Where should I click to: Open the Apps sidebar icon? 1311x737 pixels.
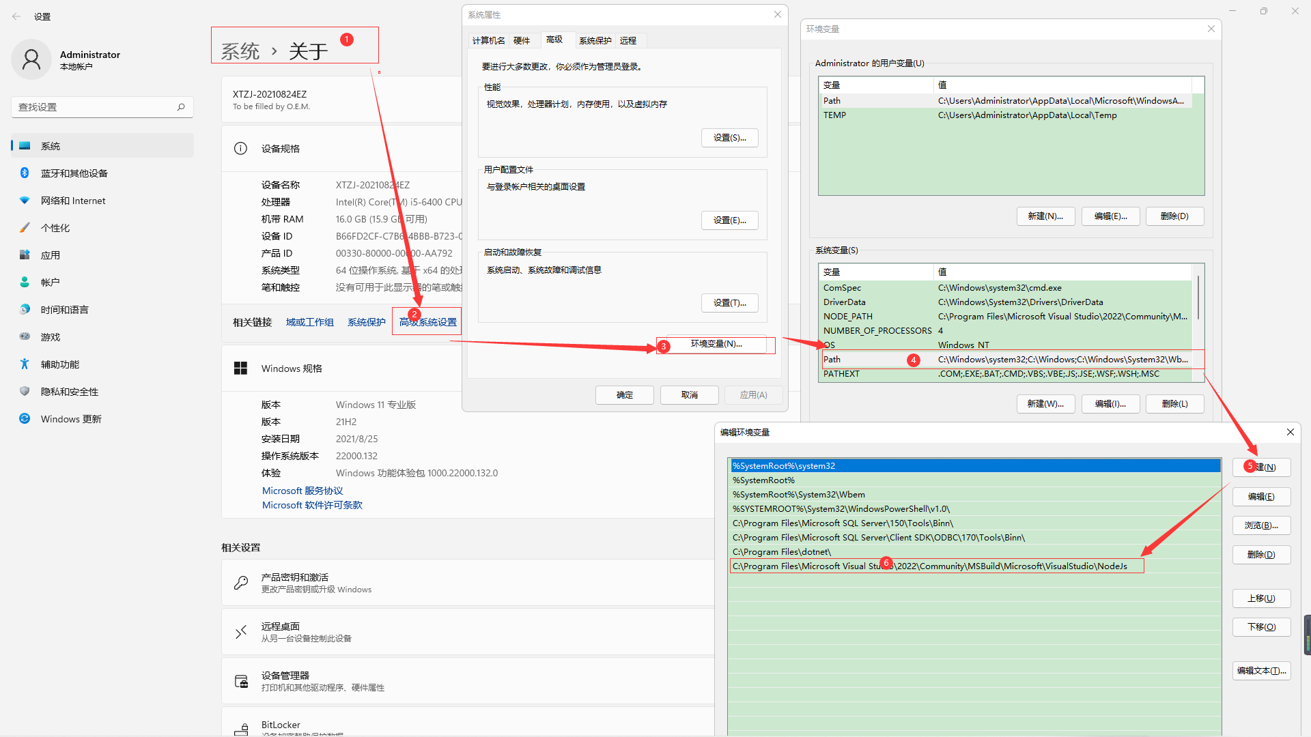[x=25, y=255]
